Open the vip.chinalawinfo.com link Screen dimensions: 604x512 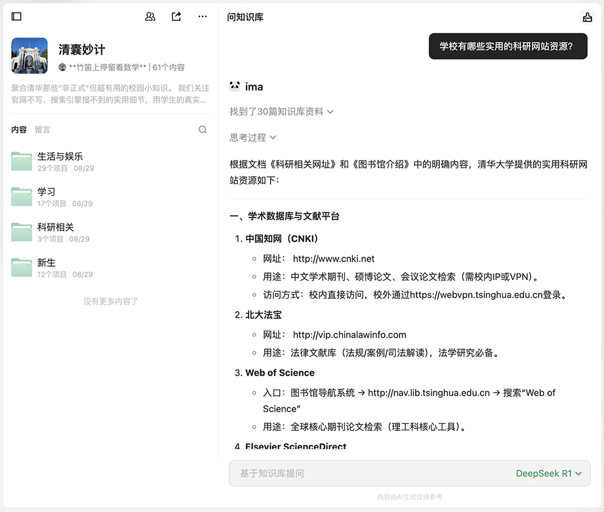(x=349, y=335)
